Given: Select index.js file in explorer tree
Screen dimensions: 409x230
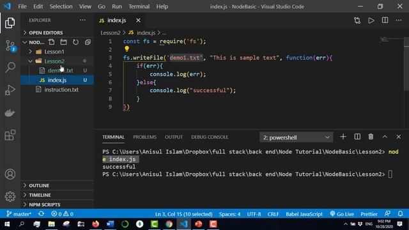Looking at the screenshot, I should tap(57, 80).
